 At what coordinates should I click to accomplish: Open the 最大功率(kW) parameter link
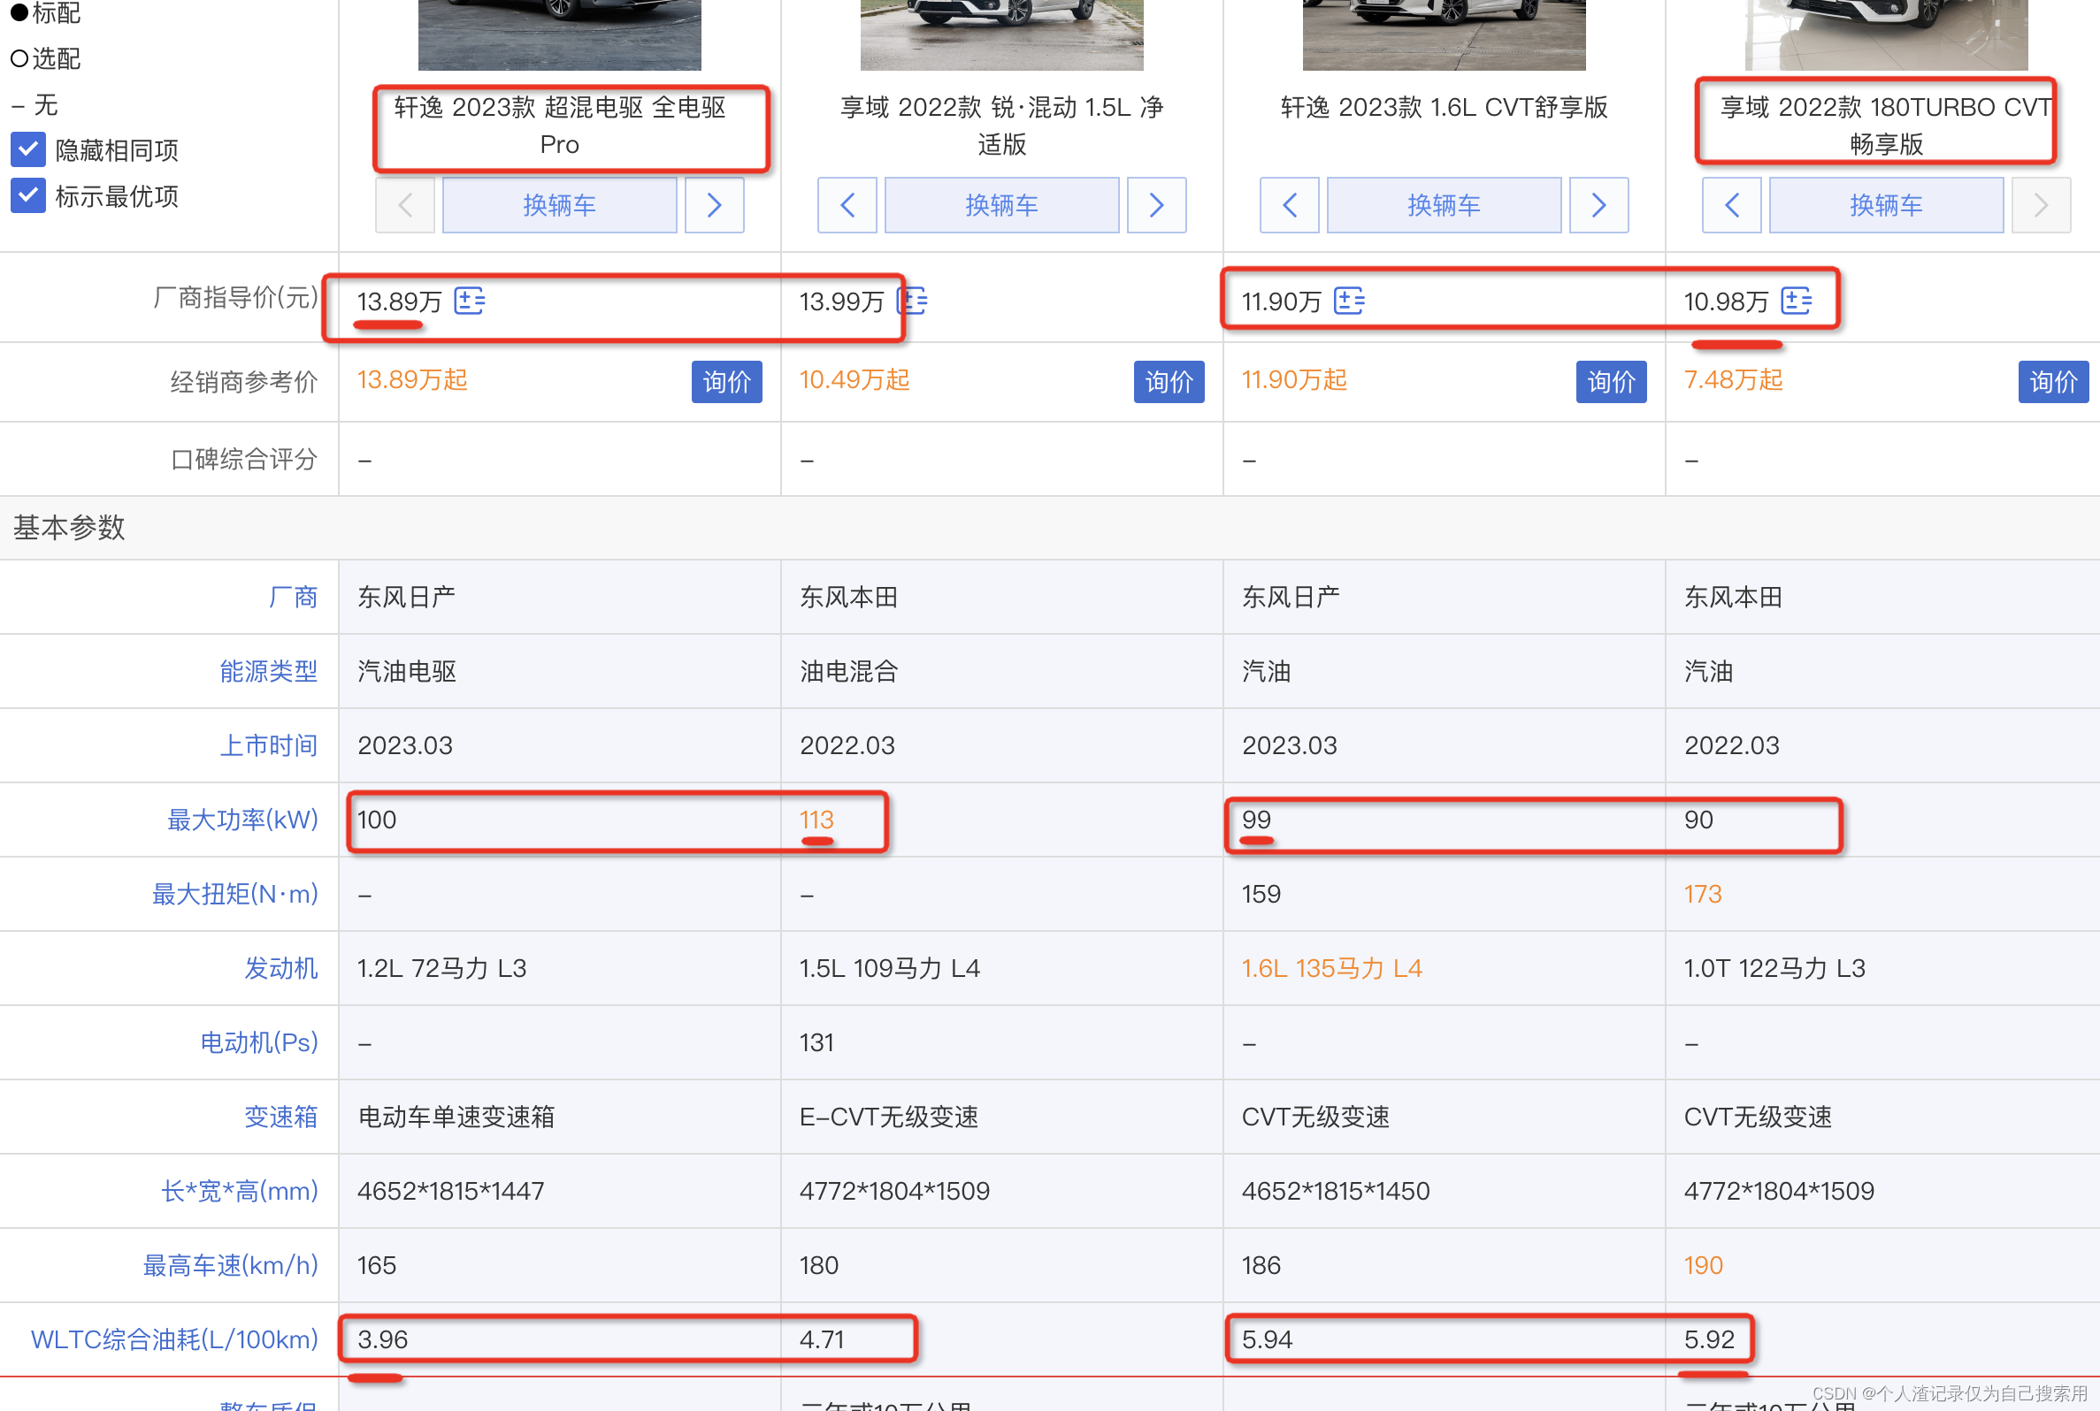pyautogui.click(x=242, y=820)
